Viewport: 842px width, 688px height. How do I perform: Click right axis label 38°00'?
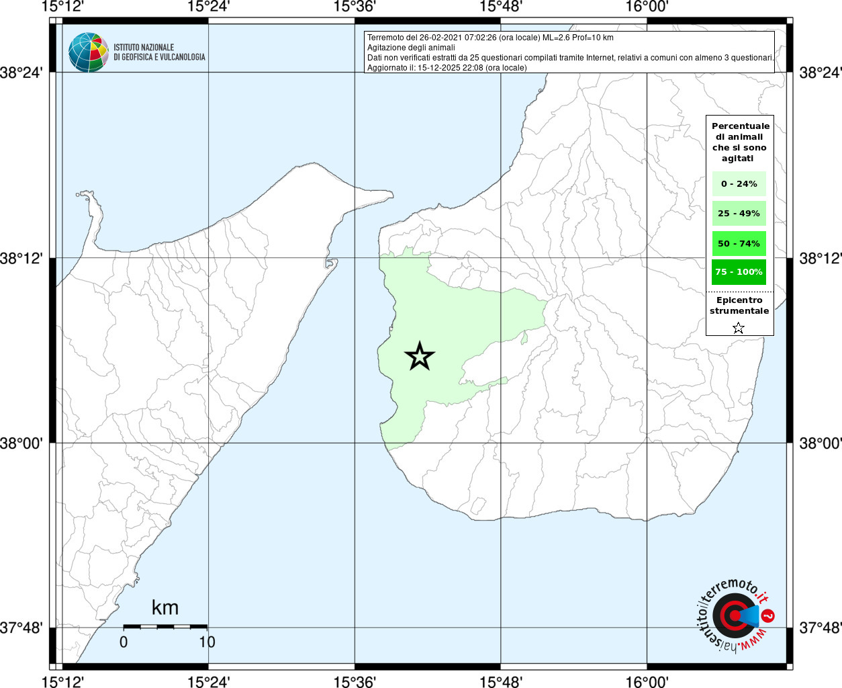[820, 443]
